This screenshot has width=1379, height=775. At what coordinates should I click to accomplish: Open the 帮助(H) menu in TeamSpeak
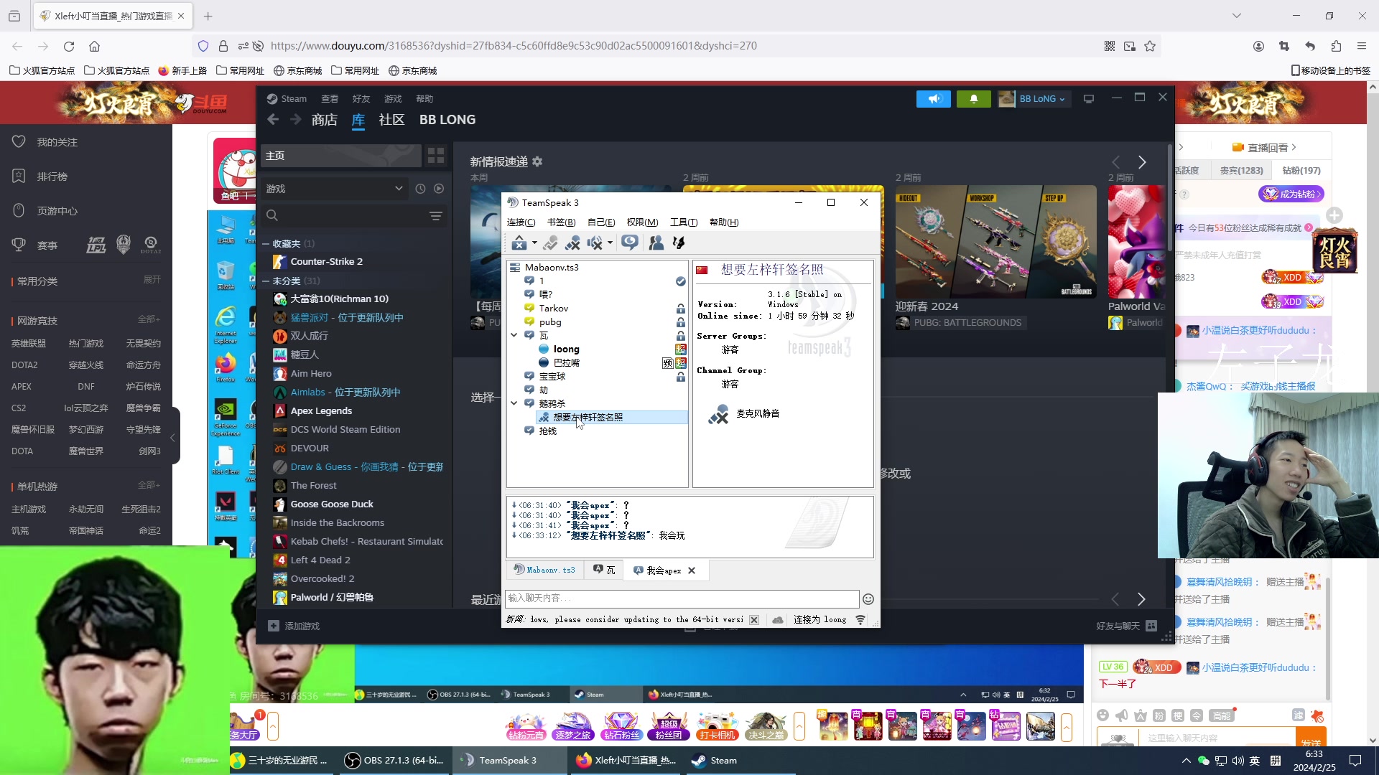coord(724,222)
